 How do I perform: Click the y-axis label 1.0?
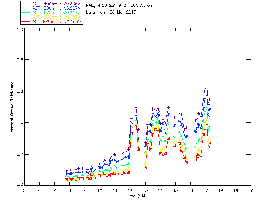tap(20, 29)
